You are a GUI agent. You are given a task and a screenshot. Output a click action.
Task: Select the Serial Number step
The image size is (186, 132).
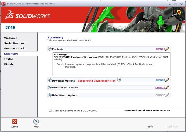coord(14,43)
